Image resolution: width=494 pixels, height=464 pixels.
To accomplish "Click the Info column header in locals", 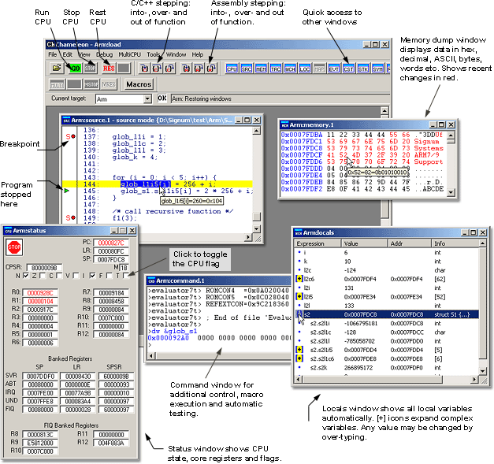I will (x=455, y=243).
